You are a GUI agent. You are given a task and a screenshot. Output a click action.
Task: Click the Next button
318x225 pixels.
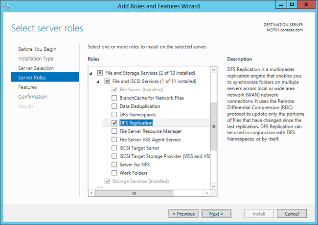[x=216, y=214]
